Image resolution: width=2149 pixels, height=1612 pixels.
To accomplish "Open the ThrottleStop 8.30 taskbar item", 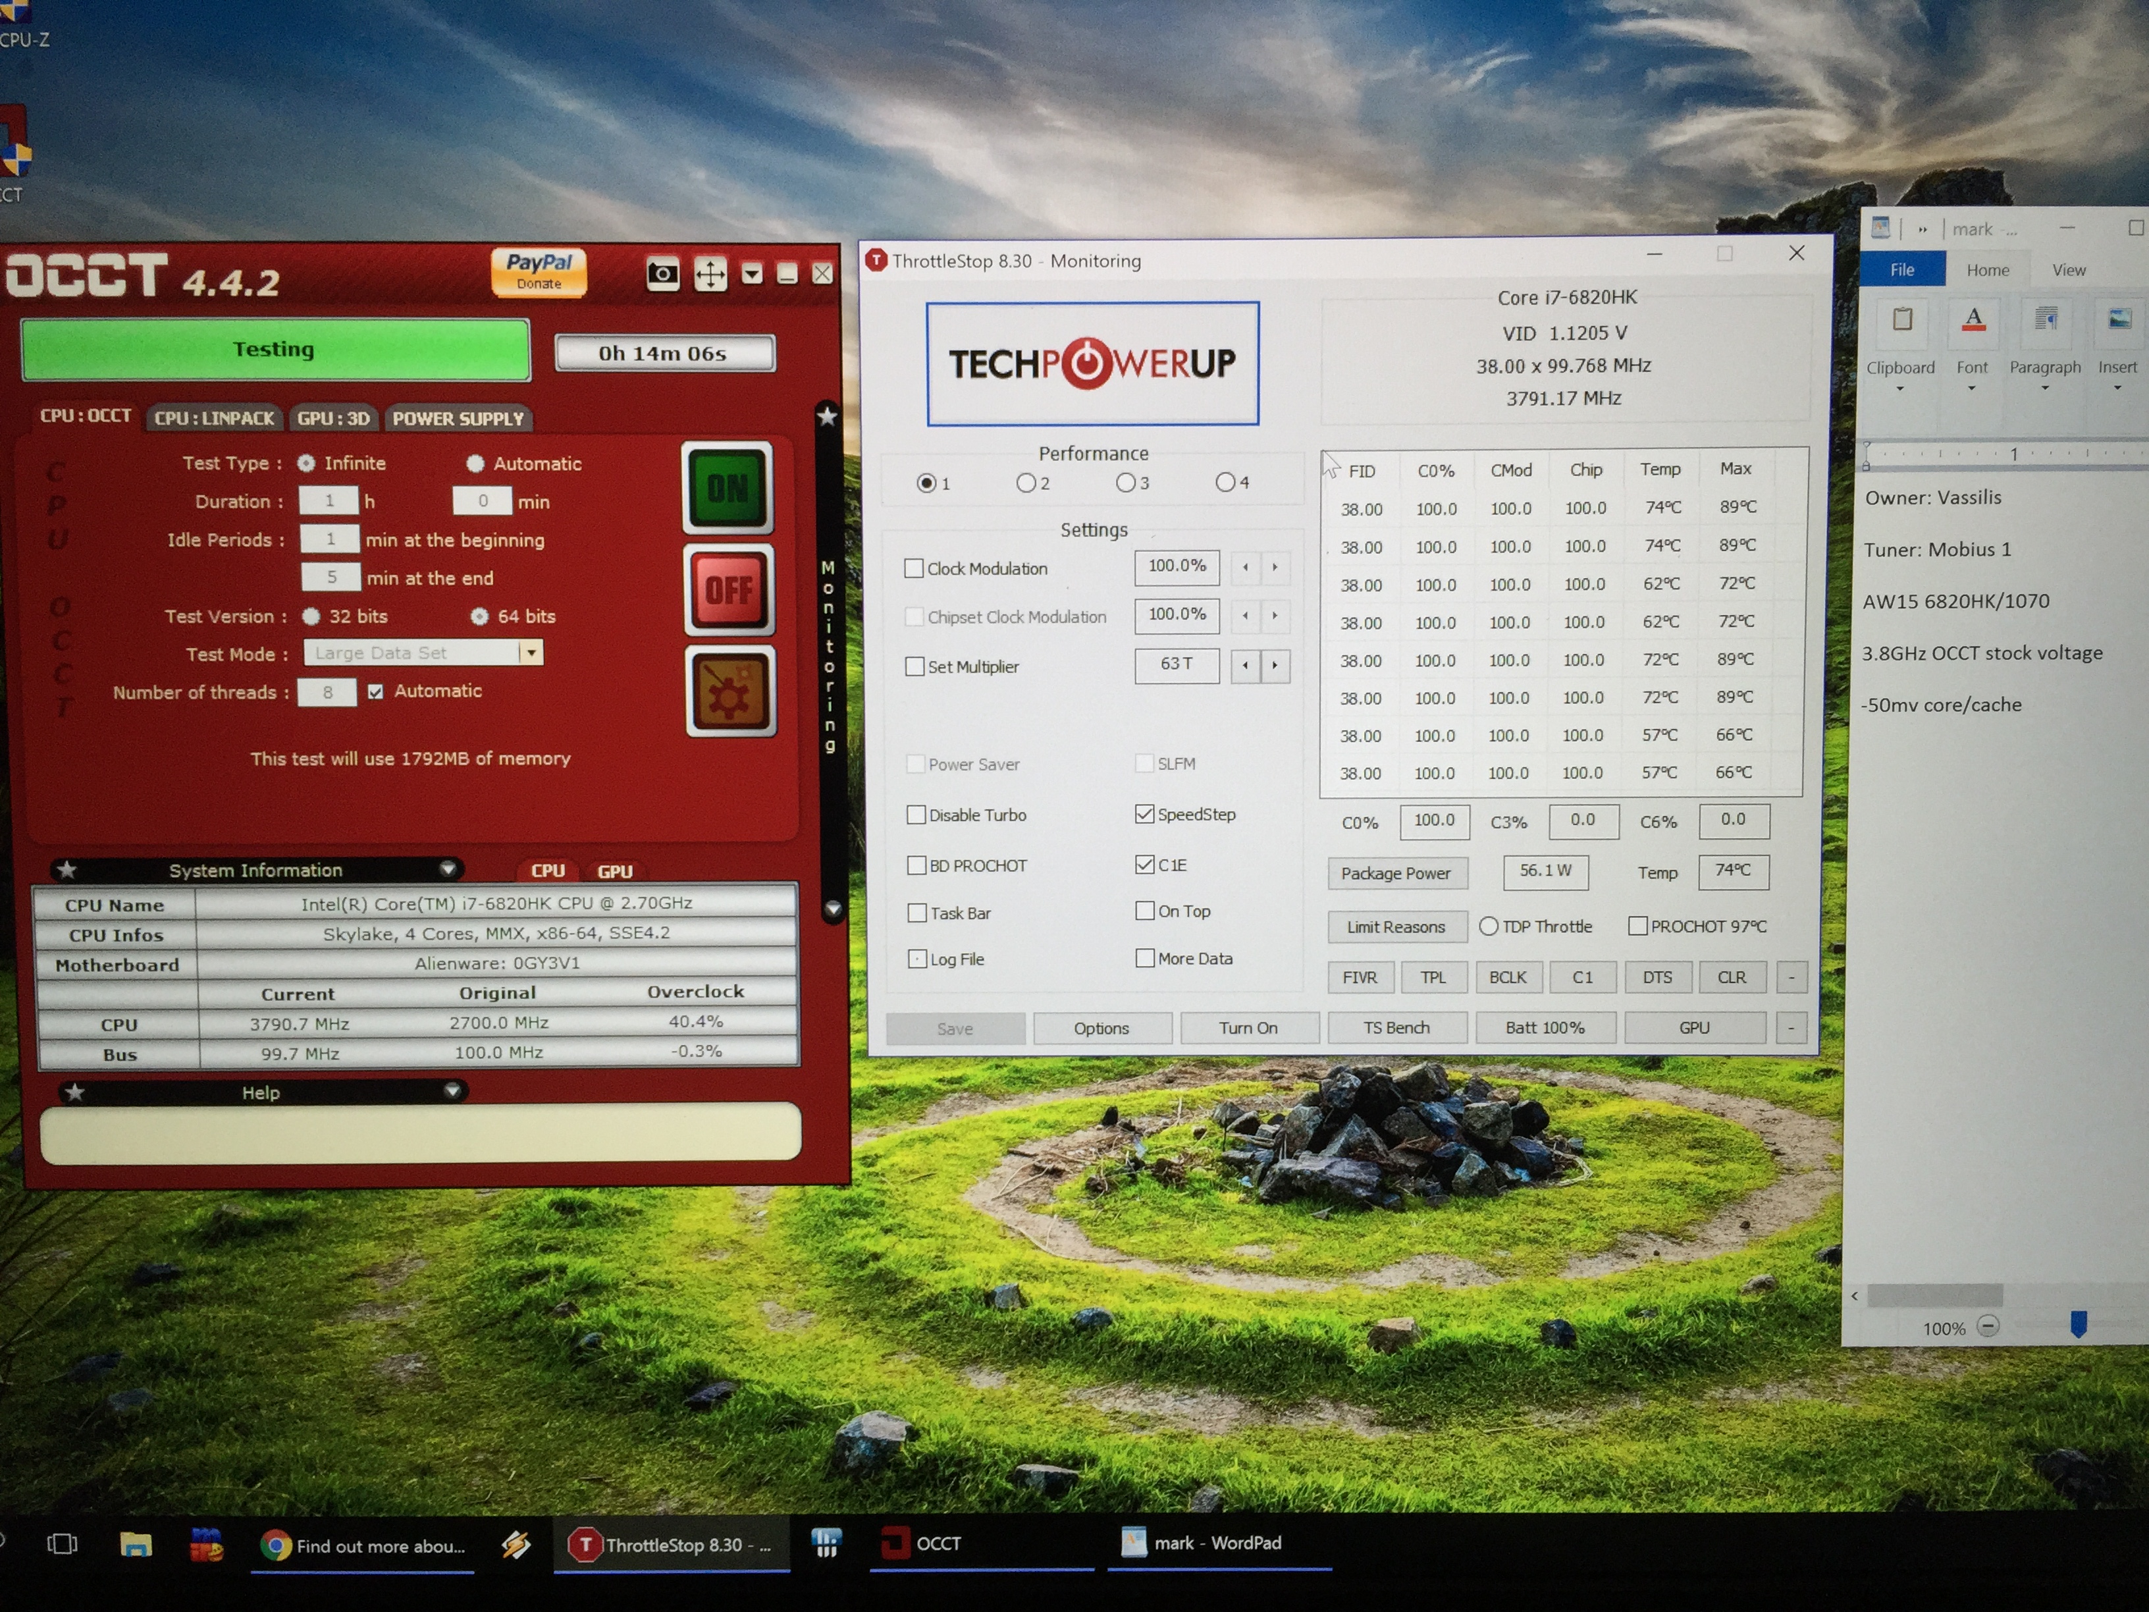I will pos(672,1545).
